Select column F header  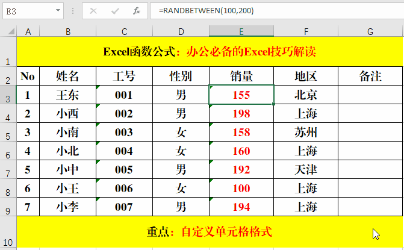(306, 31)
